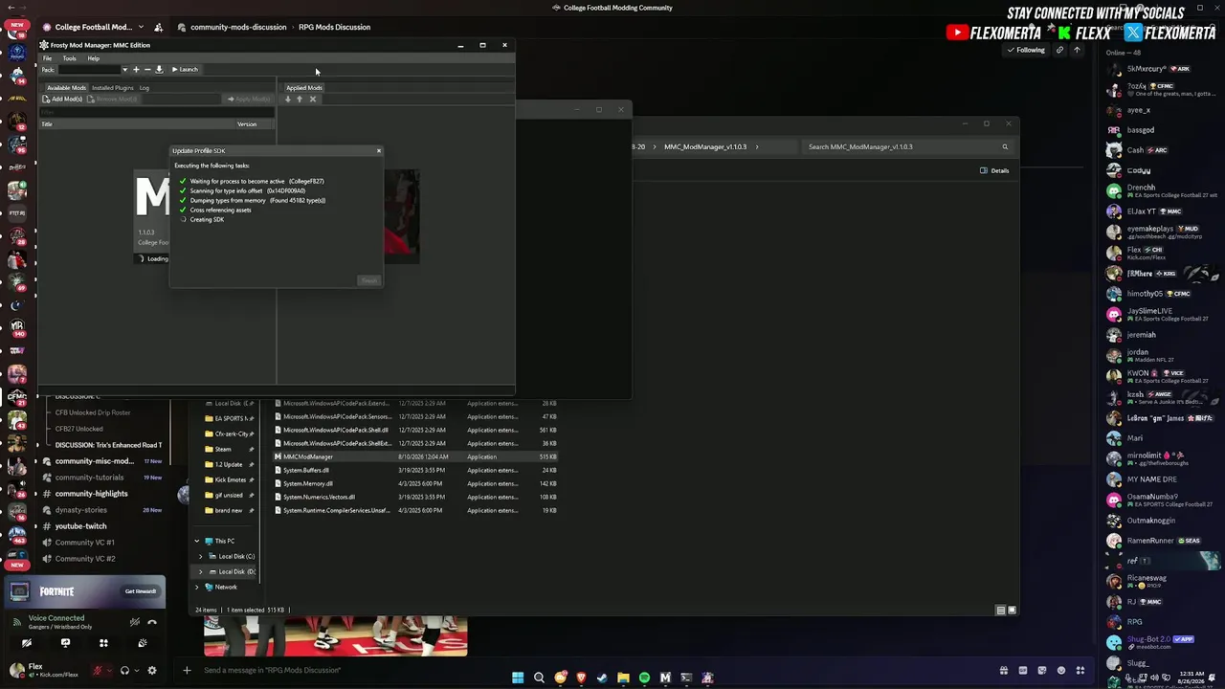Remove the pack with the minus icon
Image resolution: width=1225 pixels, height=689 pixels.
[x=147, y=69]
